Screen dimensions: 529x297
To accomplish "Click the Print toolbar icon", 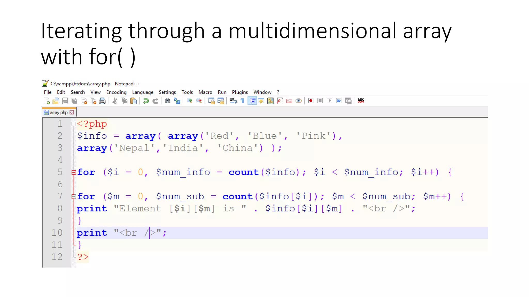I will coord(102,101).
